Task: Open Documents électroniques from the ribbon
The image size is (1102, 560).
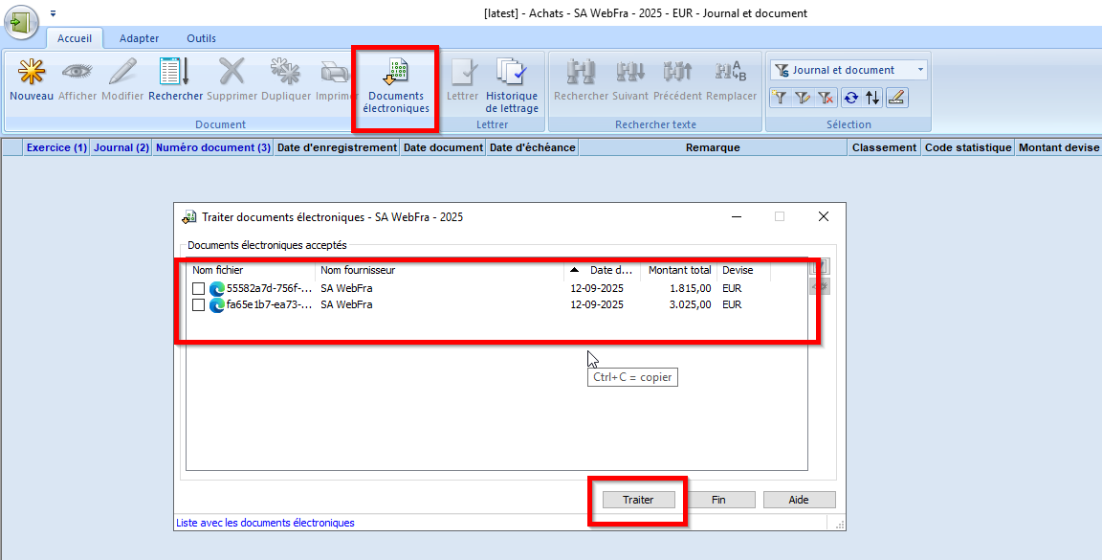Action: (x=396, y=86)
